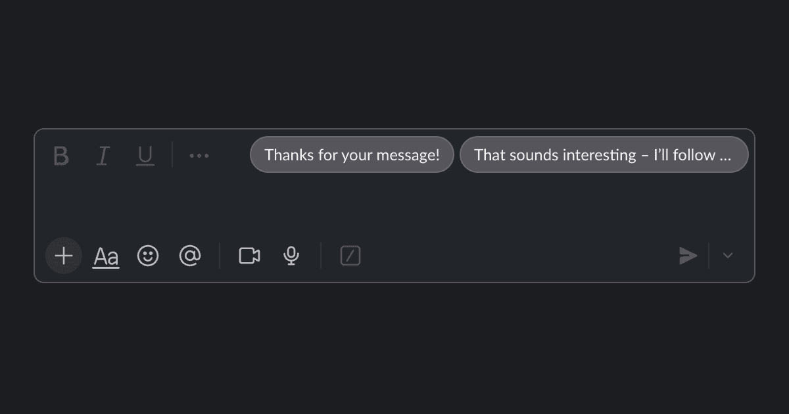
Task: Toggle italic text style on
Action: [103, 155]
